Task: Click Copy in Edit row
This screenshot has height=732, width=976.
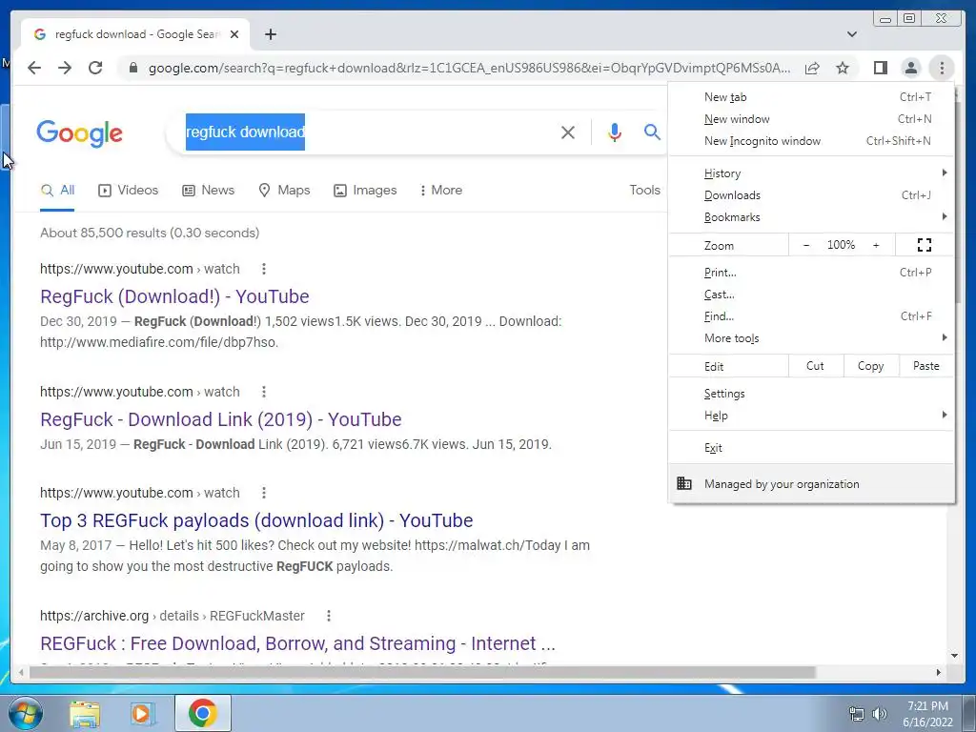Action: click(871, 366)
